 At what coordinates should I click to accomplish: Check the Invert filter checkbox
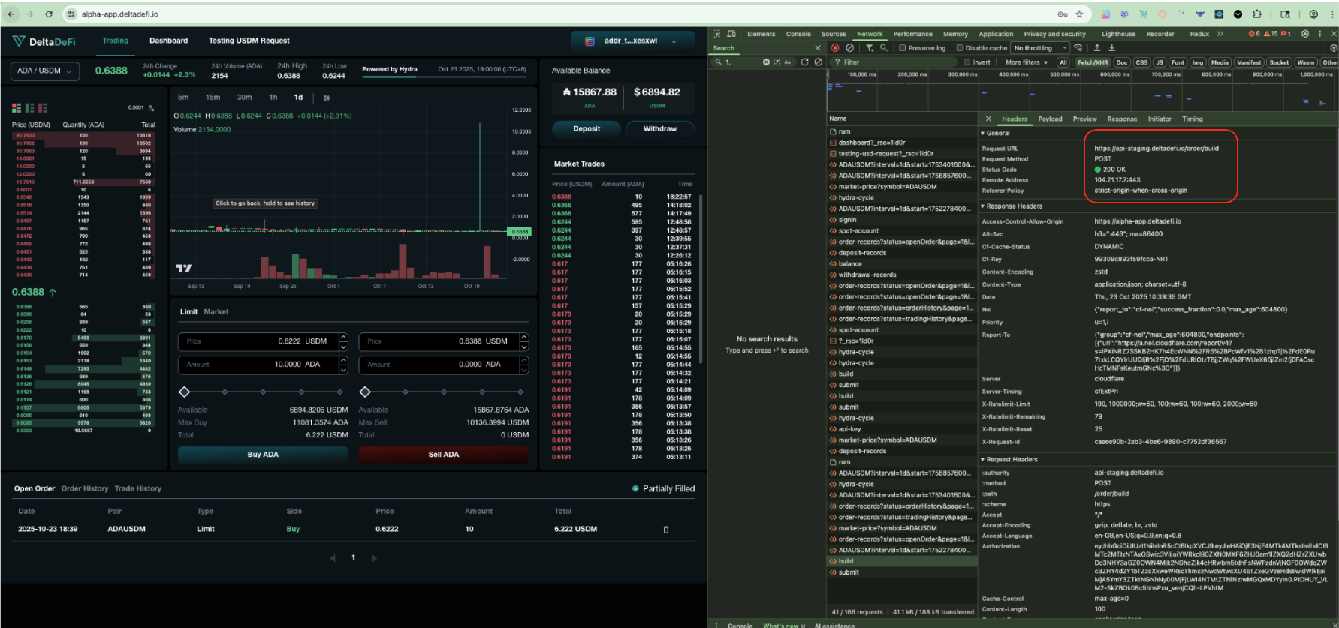967,62
